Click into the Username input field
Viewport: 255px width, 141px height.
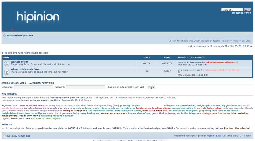pyautogui.click(x=33, y=87)
